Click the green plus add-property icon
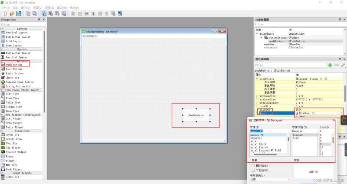Screen dimensions: 347x184 [x=330, y=65]
